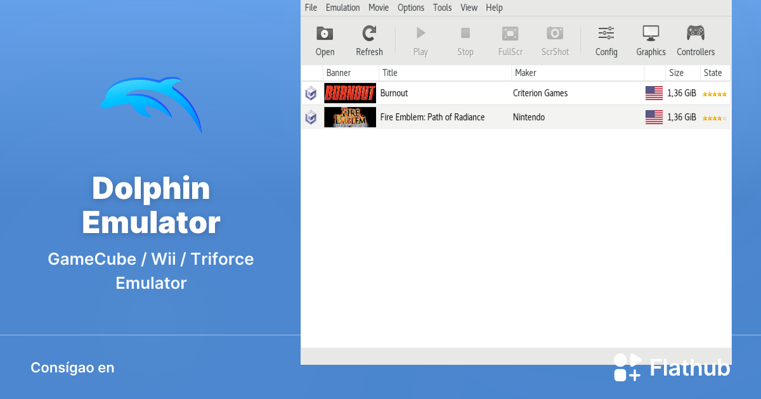The image size is (761, 399).
Task: Expand the Options menu
Action: click(x=411, y=8)
